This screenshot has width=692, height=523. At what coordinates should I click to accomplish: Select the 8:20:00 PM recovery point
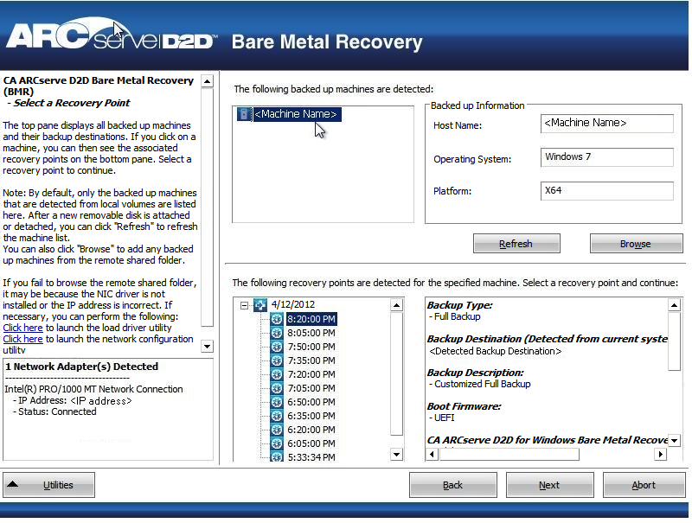click(x=310, y=320)
